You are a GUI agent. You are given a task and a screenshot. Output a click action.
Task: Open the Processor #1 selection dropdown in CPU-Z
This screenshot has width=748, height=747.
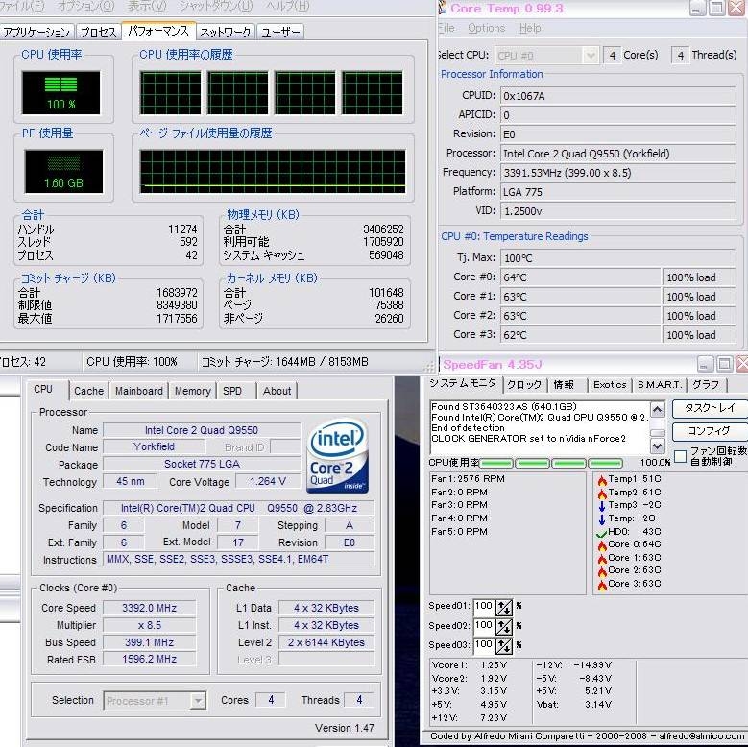tap(155, 701)
